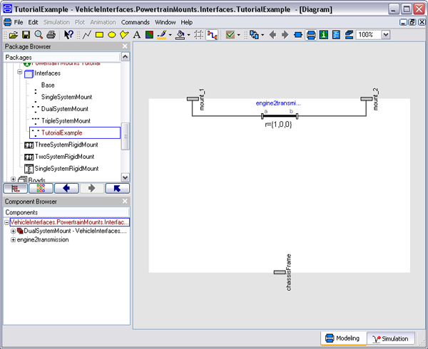Switch to Diagram layer view

pyautogui.click(x=312, y=34)
